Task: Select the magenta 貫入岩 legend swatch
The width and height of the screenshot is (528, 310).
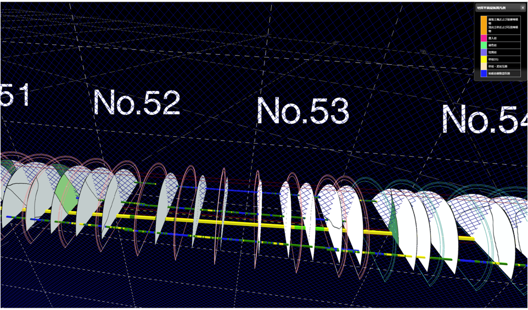Action: click(484, 38)
